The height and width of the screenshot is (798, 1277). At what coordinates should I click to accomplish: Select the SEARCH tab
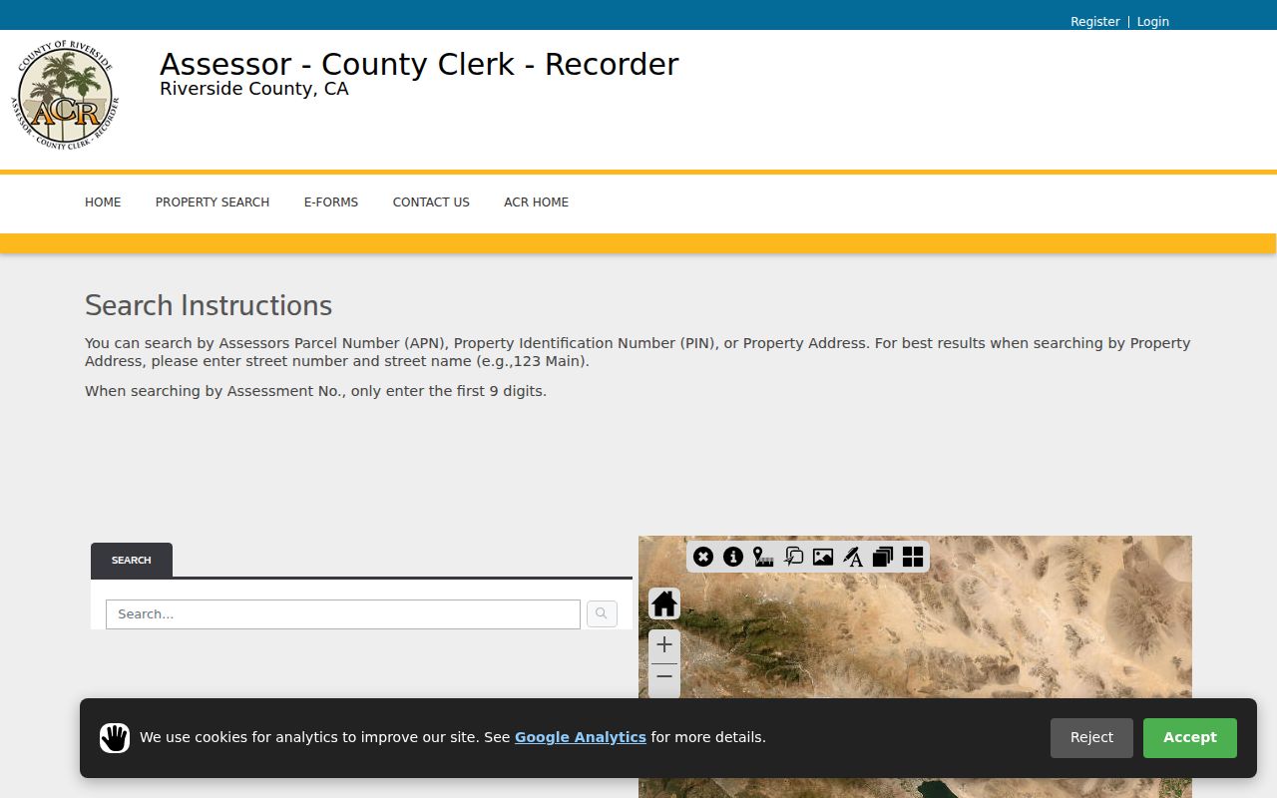[x=132, y=561]
